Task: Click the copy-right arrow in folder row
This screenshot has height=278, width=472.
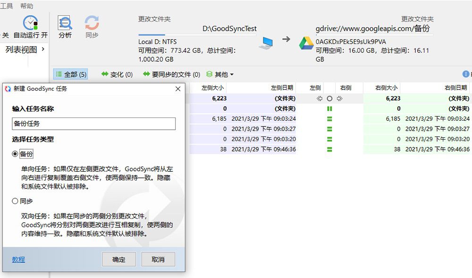Action: [339, 98]
